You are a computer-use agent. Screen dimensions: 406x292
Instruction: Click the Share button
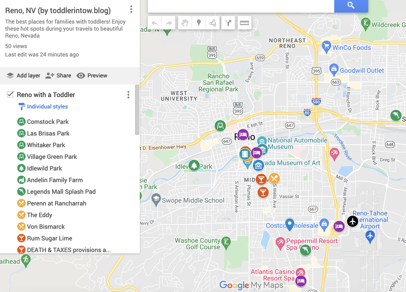[x=58, y=76]
